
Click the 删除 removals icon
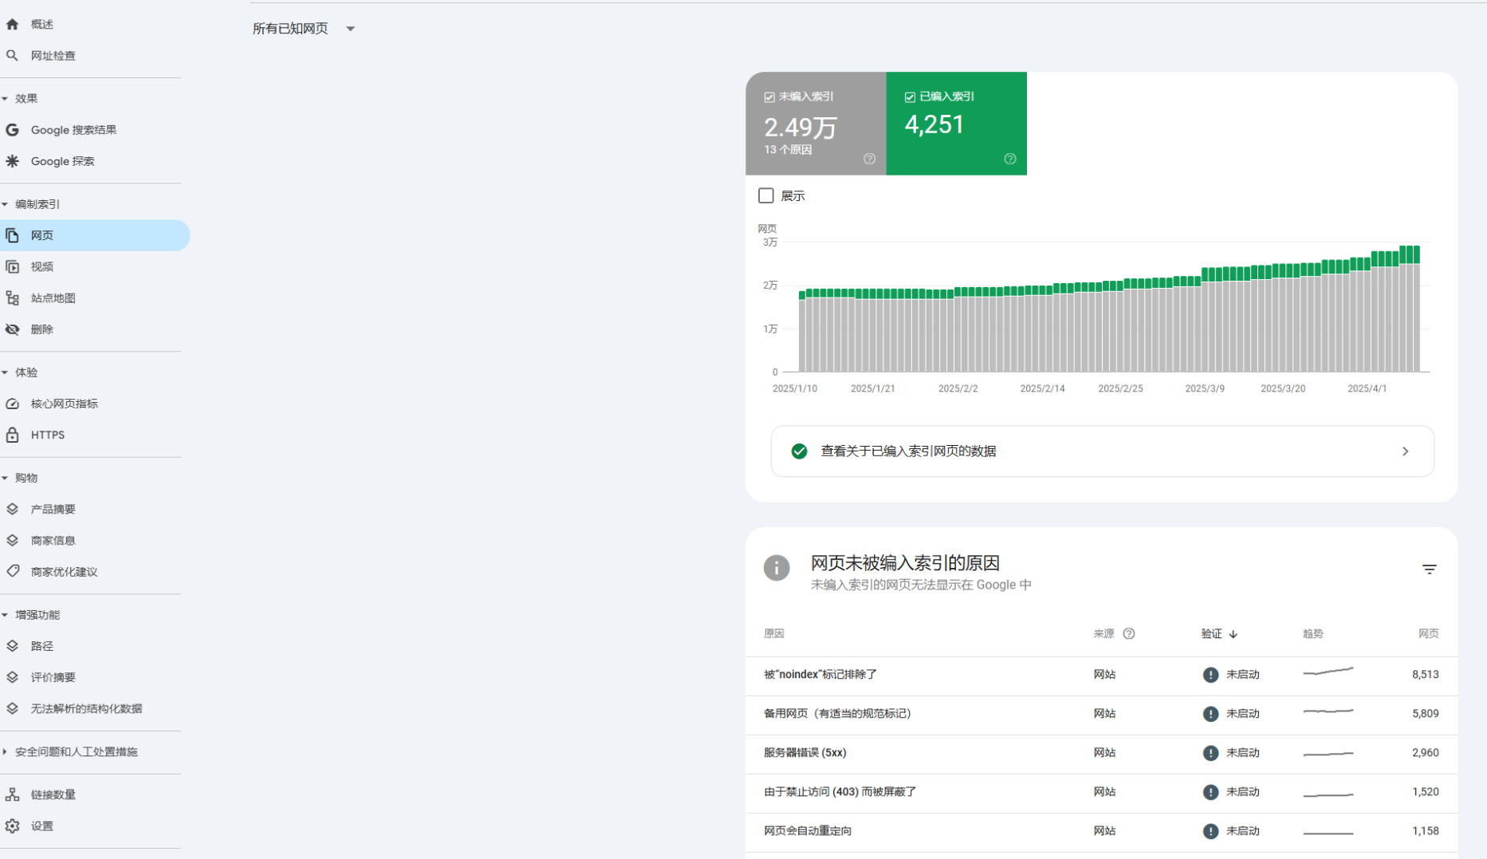click(x=12, y=329)
